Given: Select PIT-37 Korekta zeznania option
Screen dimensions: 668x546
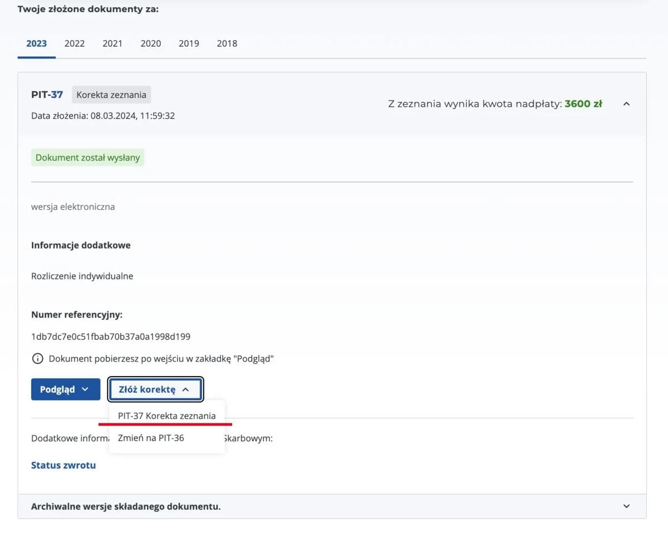Looking at the screenshot, I should 167,416.
